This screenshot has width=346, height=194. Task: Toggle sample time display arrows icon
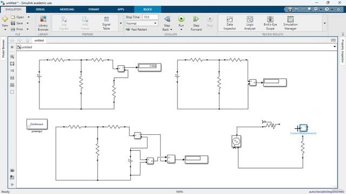(x=12, y=71)
